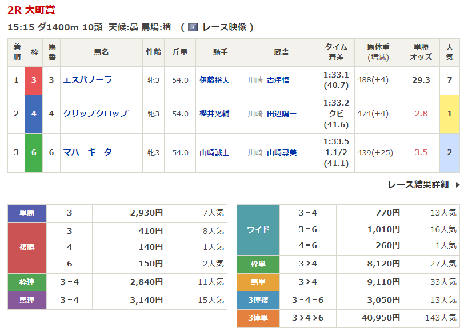Open the レース映像 race video link
The image size is (468, 332).
pos(225,27)
